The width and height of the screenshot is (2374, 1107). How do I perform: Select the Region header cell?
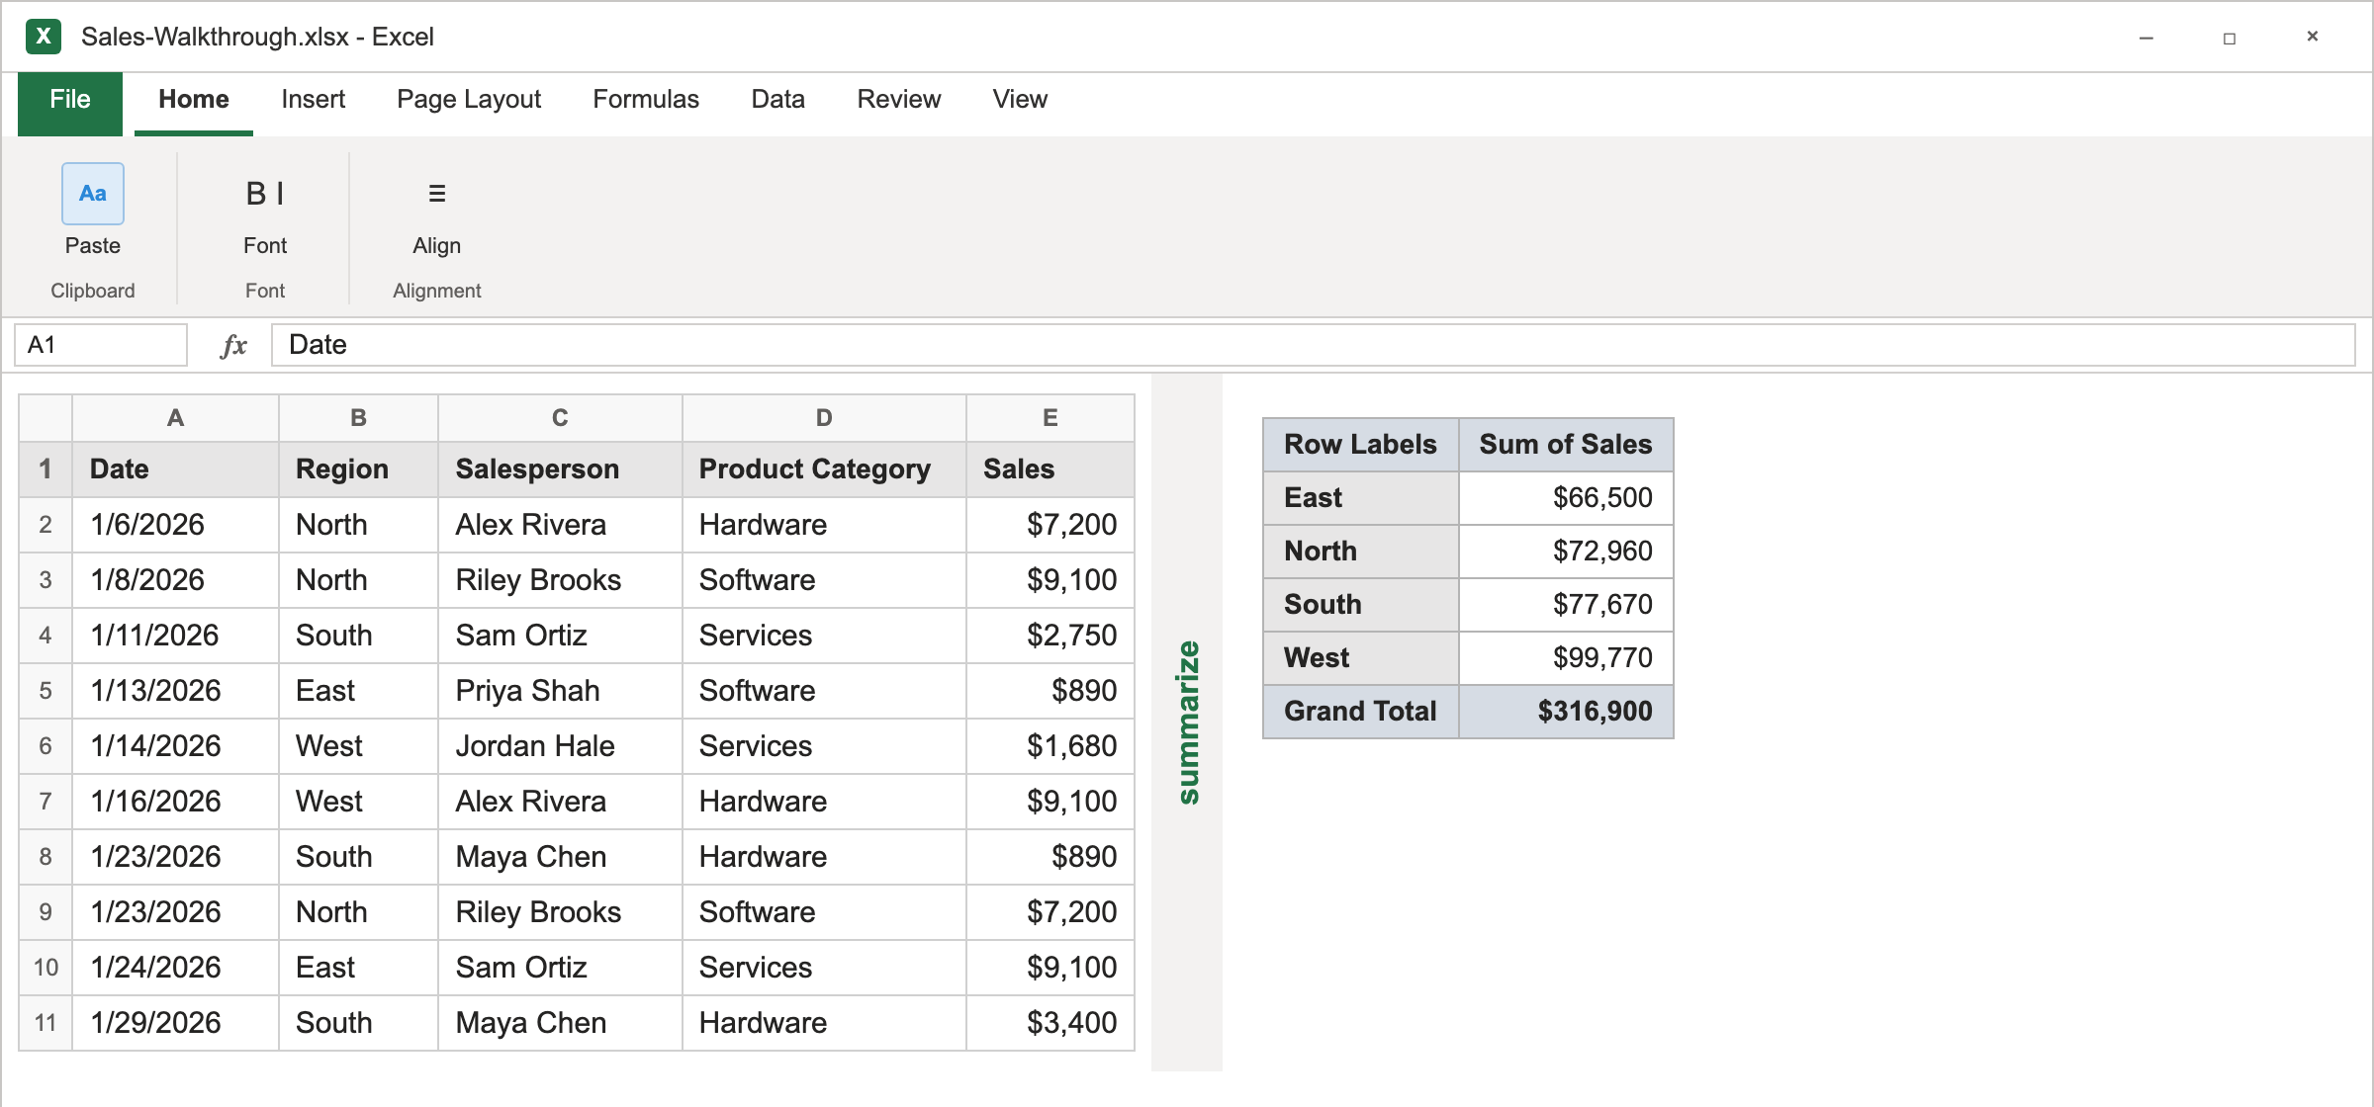[x=358, y=469]
